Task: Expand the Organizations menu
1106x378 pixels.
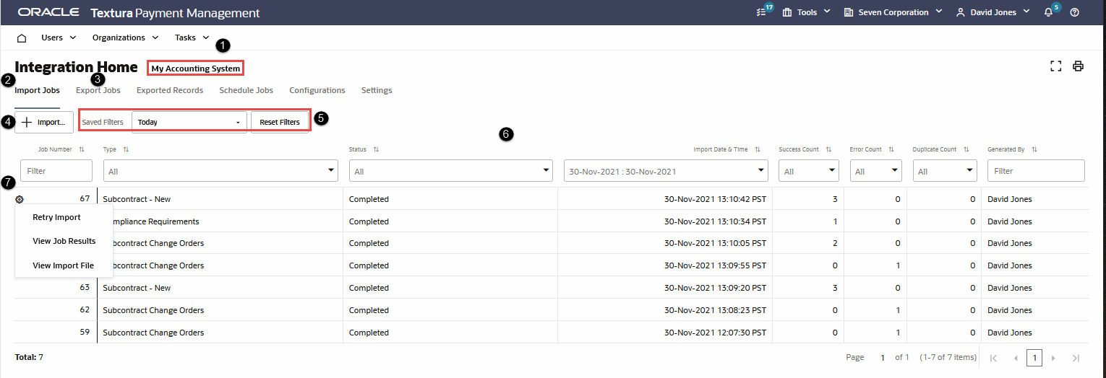Action: pos(126,38)
